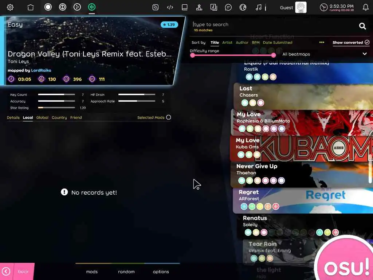
Task: Switch to the osu!taiko ruleset icon
Action: (x=63, y=7)
